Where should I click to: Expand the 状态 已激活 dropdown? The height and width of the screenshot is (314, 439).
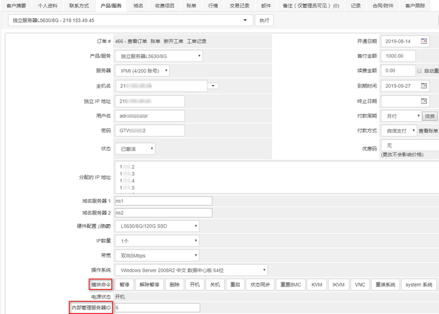click(135, 149)
